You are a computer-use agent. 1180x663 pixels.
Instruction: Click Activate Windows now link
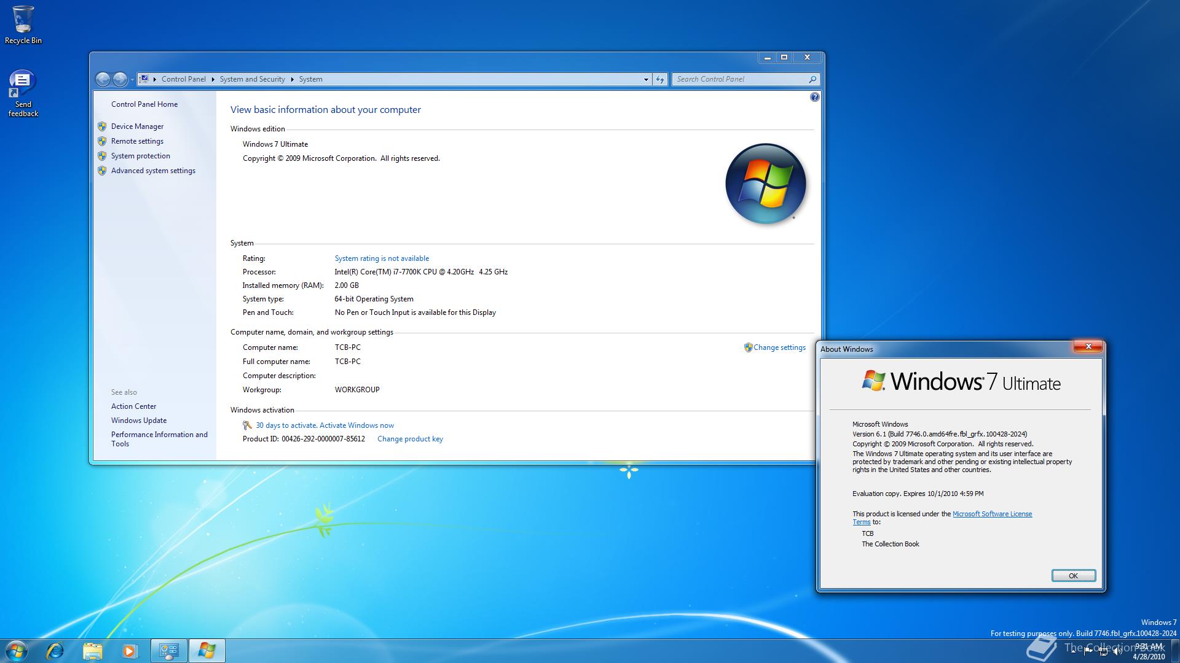click(x=356, y=425)
